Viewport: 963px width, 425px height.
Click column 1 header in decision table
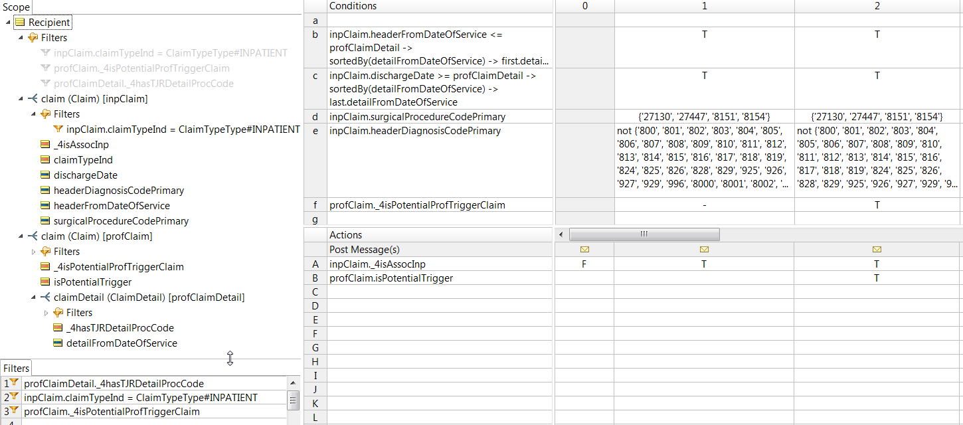(x=704, y=6)
